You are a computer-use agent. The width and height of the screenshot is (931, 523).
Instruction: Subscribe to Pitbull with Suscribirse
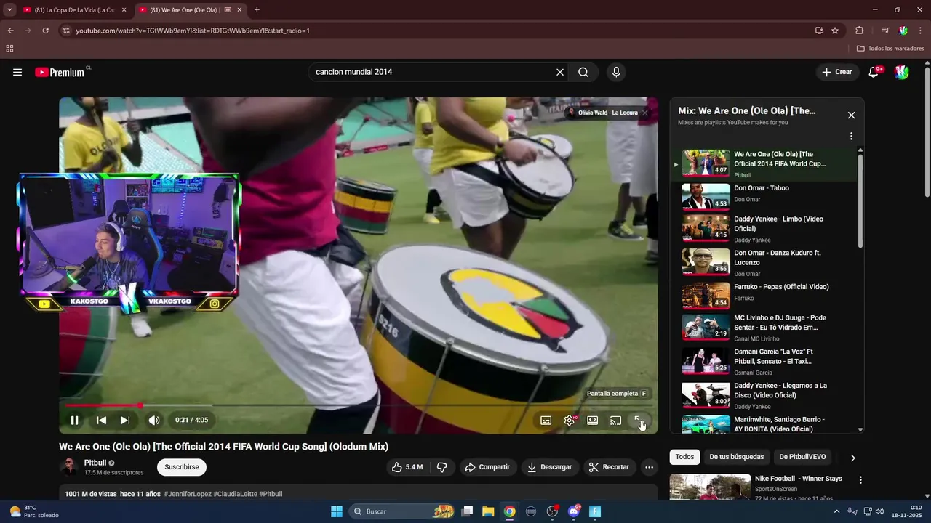click(182, 467)
